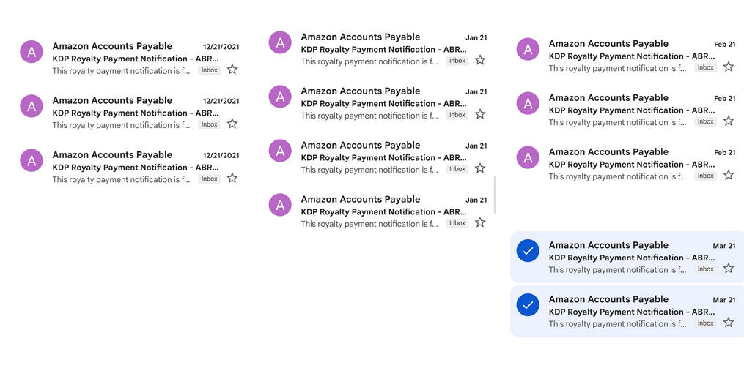Click Inbox label on third Jan 21 email
This screenshot has height=368, width=744.
point(457,169)
